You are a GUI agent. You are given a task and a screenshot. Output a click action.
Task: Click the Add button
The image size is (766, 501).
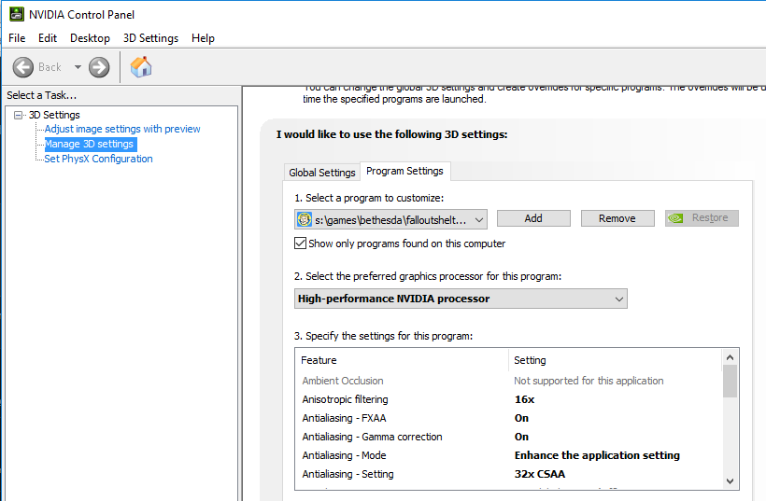coord(533,218)
